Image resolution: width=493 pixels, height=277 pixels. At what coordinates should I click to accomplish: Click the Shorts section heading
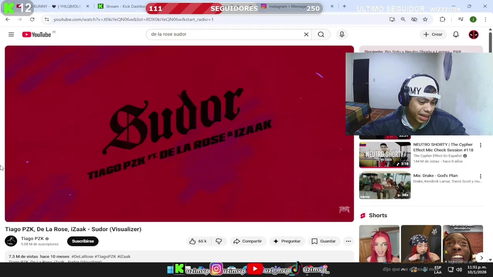click(378, 215)
